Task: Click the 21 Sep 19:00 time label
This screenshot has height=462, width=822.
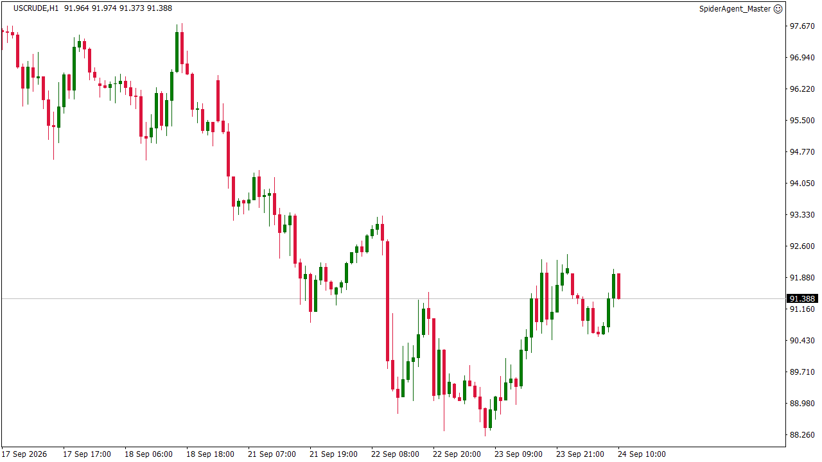Action: (x=333, y=454)
